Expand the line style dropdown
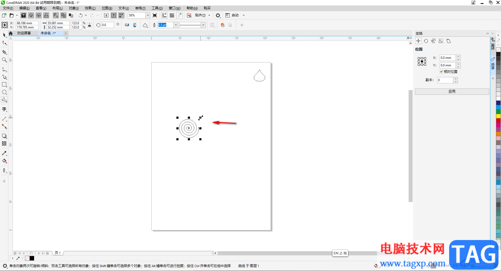The width and height of the screenshot is (501, 271). click(x=203, y=25)
